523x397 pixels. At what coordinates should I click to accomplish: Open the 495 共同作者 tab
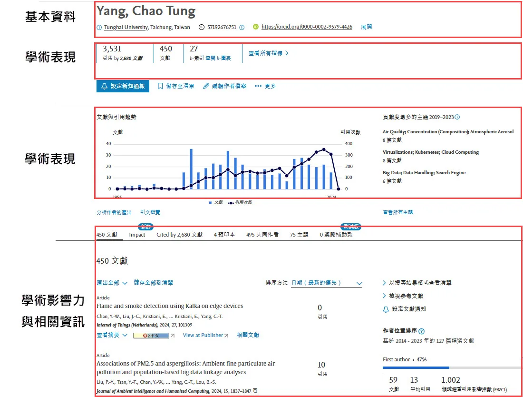pos(262,235)
